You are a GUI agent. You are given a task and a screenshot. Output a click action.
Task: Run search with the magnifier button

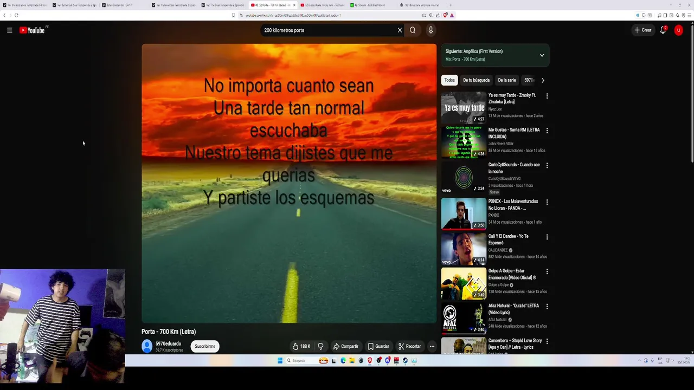pos(413,30)
